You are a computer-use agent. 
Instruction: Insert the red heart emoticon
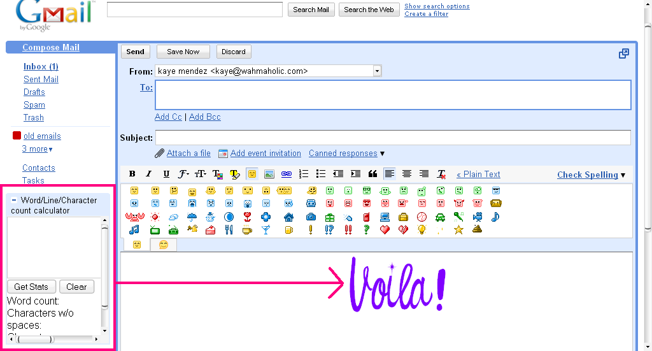385,230
